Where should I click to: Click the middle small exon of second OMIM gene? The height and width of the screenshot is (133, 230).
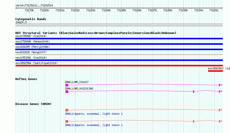tap(194, 121)
